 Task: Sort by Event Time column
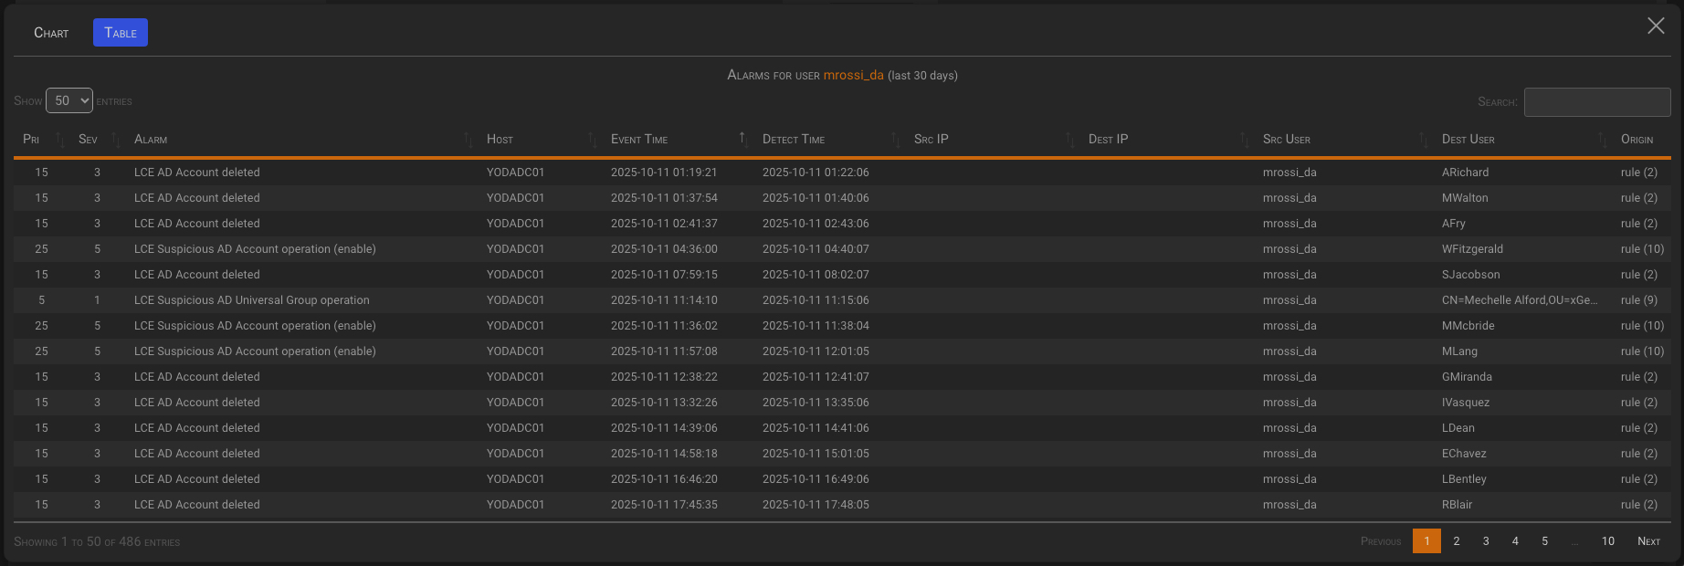pos(639,139)
